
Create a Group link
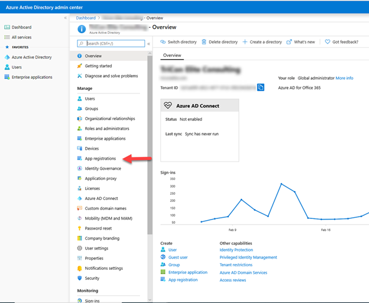pos(174,265)
